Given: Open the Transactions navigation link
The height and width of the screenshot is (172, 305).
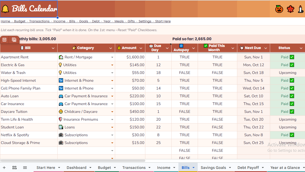Looking at the screenshot, I should click(39, 21).
